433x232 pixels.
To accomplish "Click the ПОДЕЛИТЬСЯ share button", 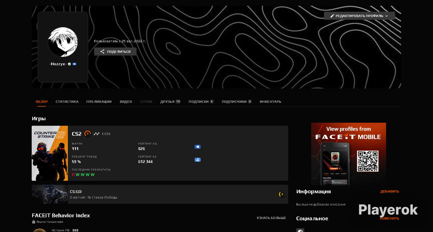I will tap(115, 51).
